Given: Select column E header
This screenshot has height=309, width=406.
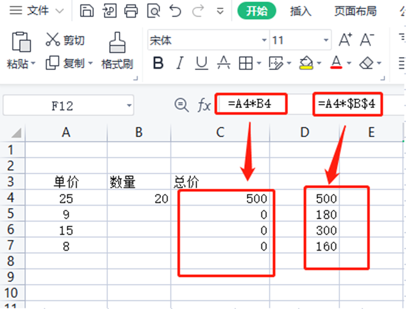Looking at the screenshot, I should (372, 132).
